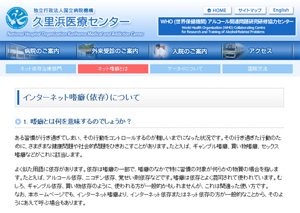Open アクセス menu
Image resolution: width=300 pixels, height=213 pixels.
tap(257, 51)
